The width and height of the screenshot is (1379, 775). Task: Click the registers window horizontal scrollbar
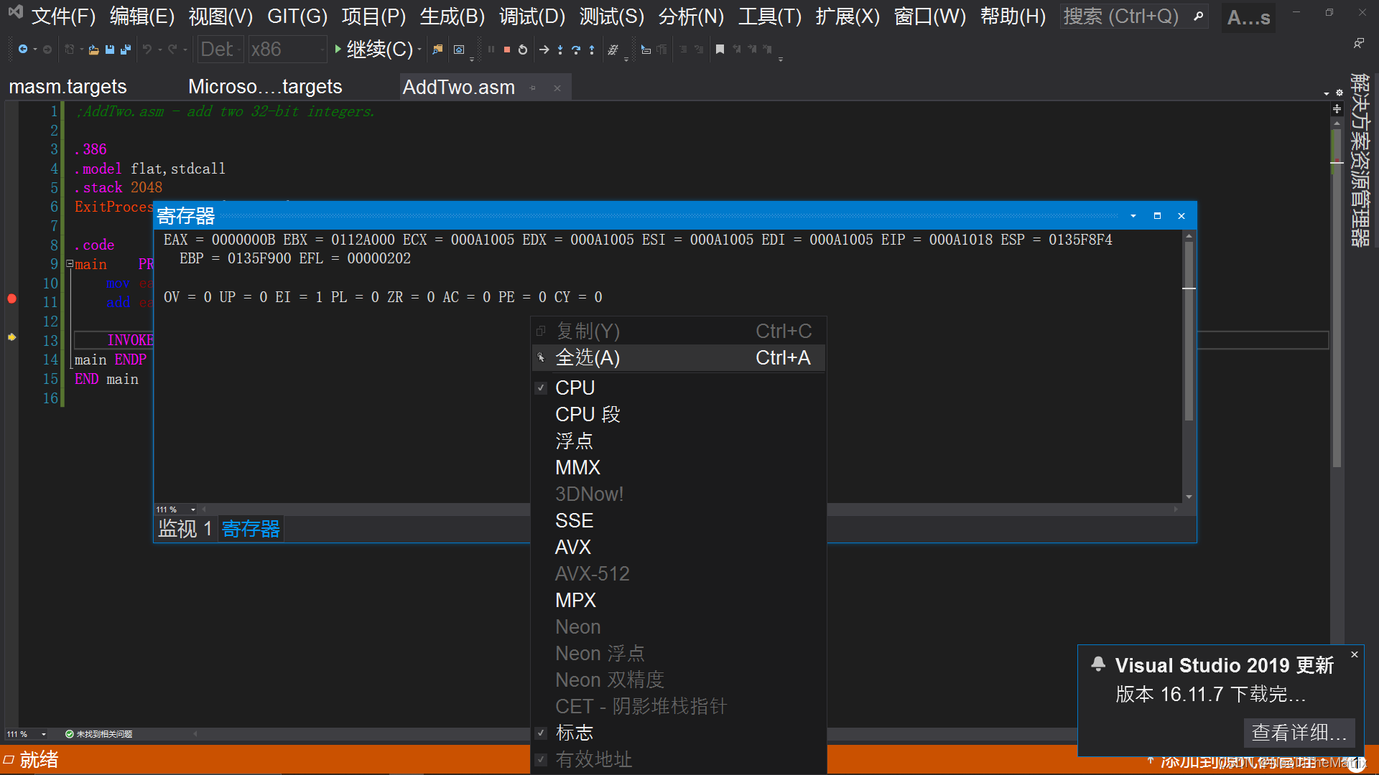point(689,509)
